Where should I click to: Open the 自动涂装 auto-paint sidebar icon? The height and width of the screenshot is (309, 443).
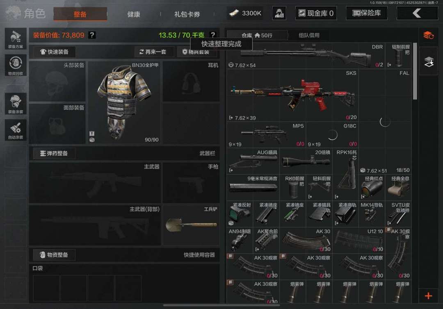(16, 130)
